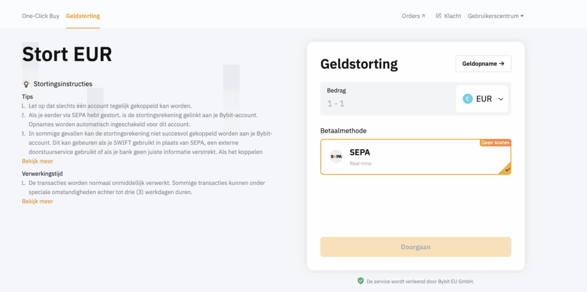587x292 pixels.
Task: Click the Orders external link arrow
Action: pos(424,16)
